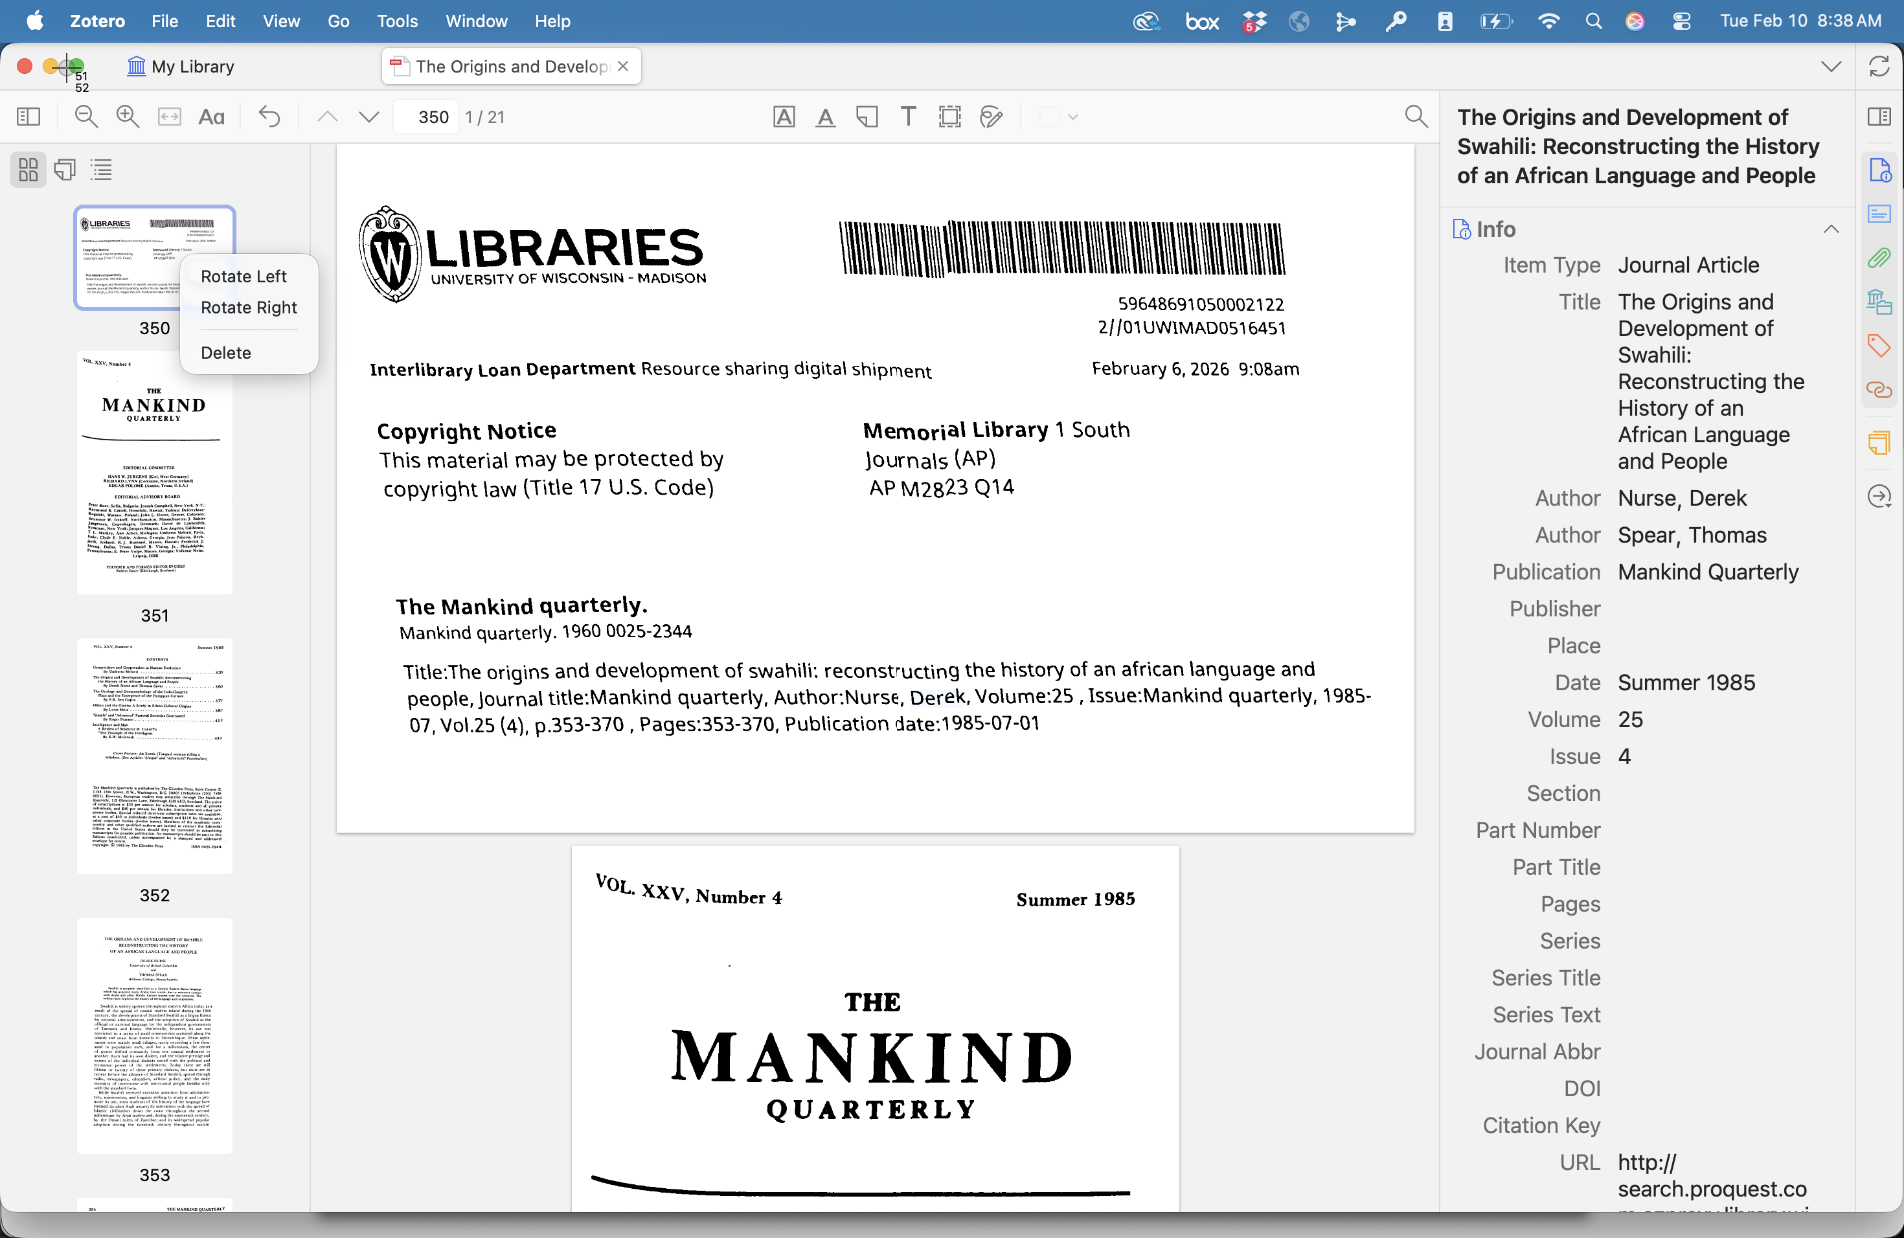Open the Tools menu
1904x1238 pixels.
(x=397, y=21)
